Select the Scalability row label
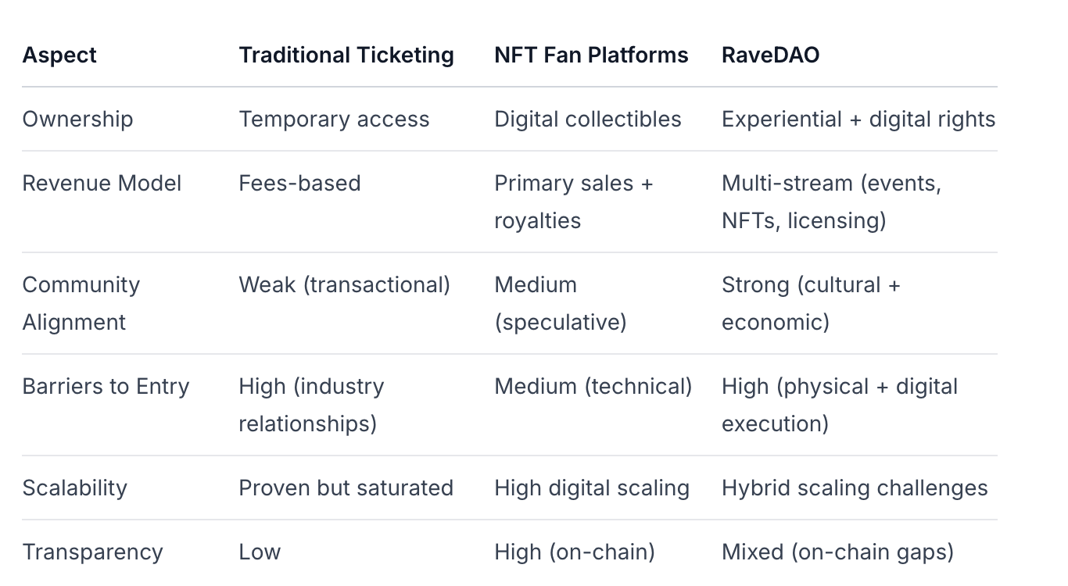This screenshot has height=586, width=1068. click(x=74, y=488)
